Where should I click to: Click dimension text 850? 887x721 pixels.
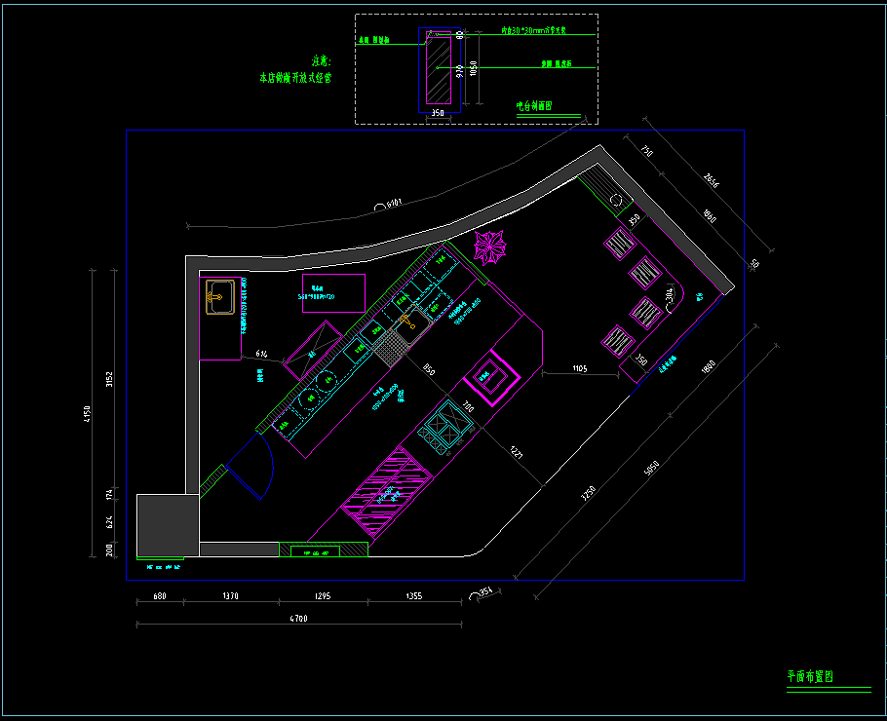pos(429,370)
